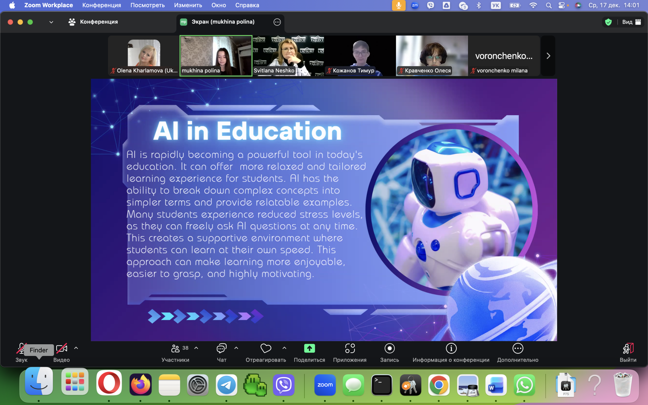Open the Apps panel
This screenshot has height=405, width=648.
tap(350, 349)
